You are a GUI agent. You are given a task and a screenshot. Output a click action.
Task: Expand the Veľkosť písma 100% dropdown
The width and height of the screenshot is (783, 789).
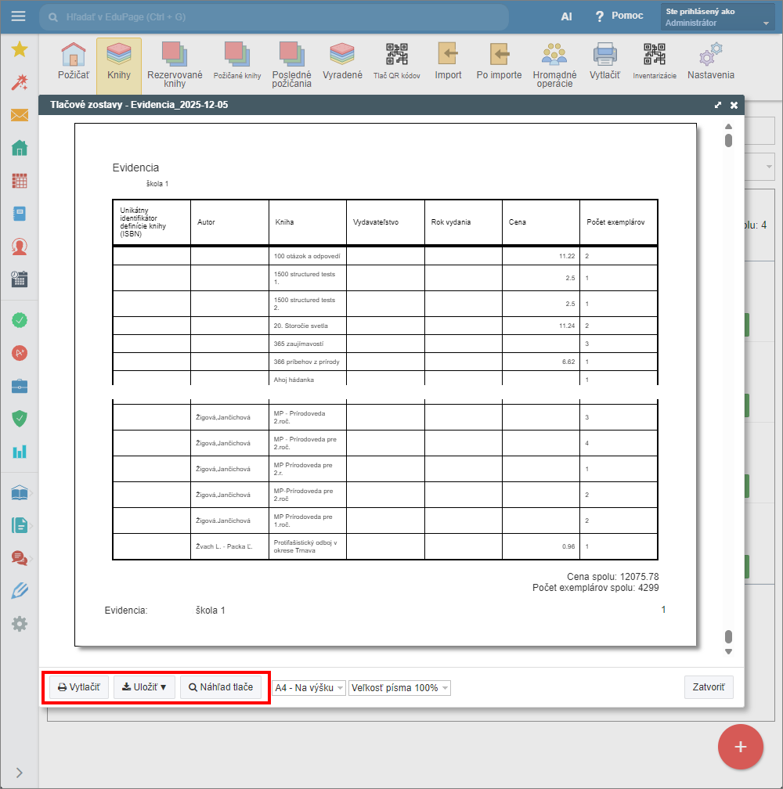399,688
